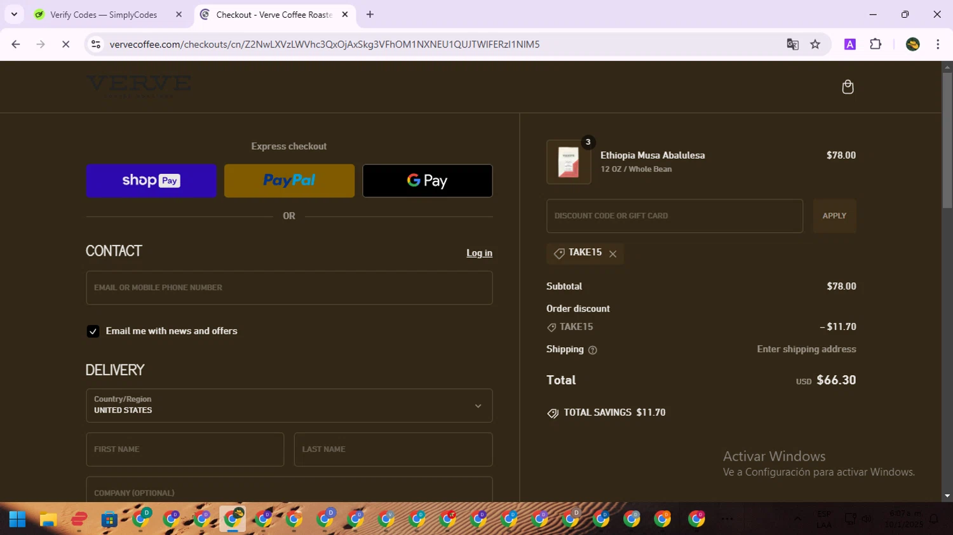Click the Apply discount button

(834, 216)
